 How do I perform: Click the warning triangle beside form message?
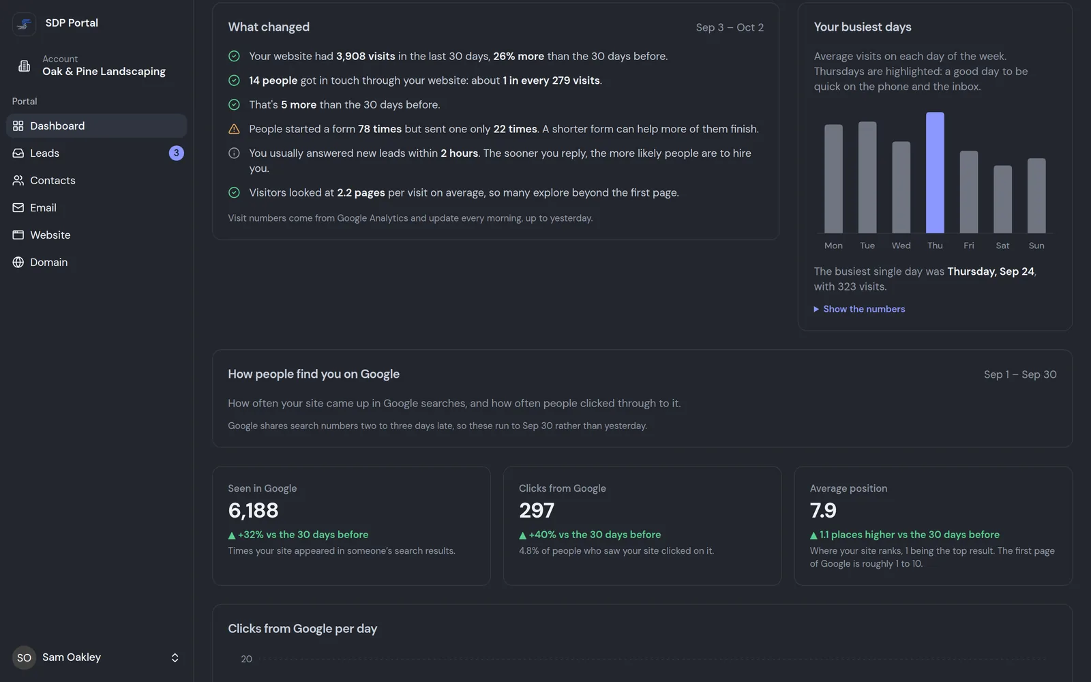pos(234,129)
